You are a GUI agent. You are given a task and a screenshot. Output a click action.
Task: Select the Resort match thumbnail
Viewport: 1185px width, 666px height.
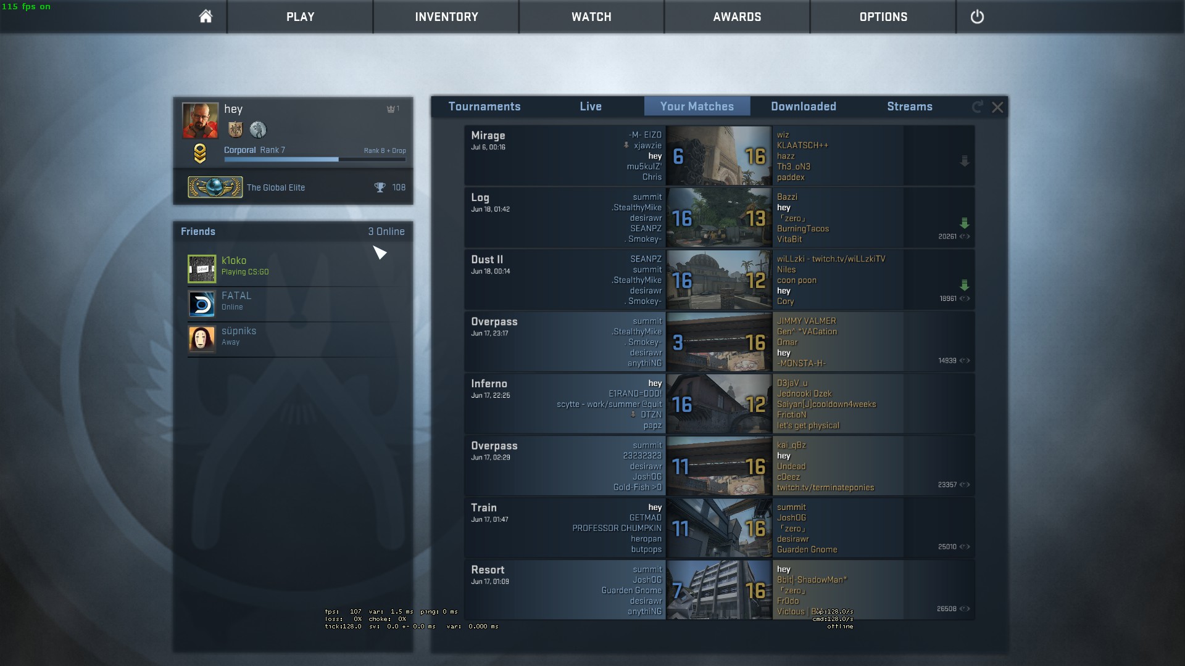(x=719, y=590)
